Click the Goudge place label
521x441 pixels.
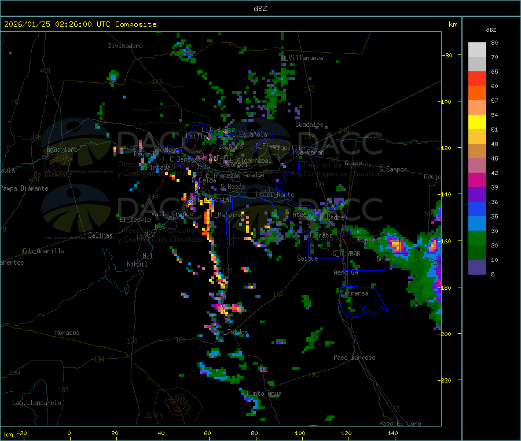[x=254, y=175]
